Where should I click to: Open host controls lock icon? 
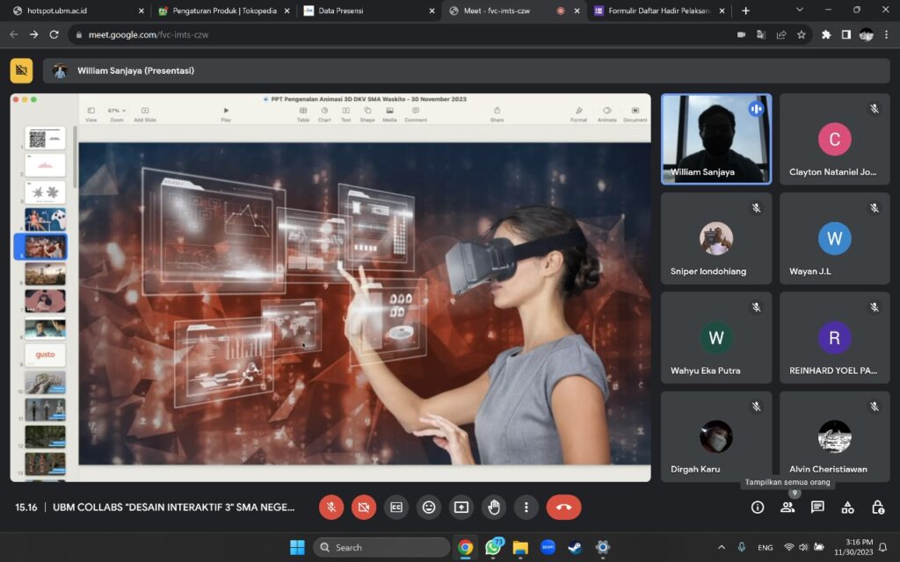coord(878,507)
